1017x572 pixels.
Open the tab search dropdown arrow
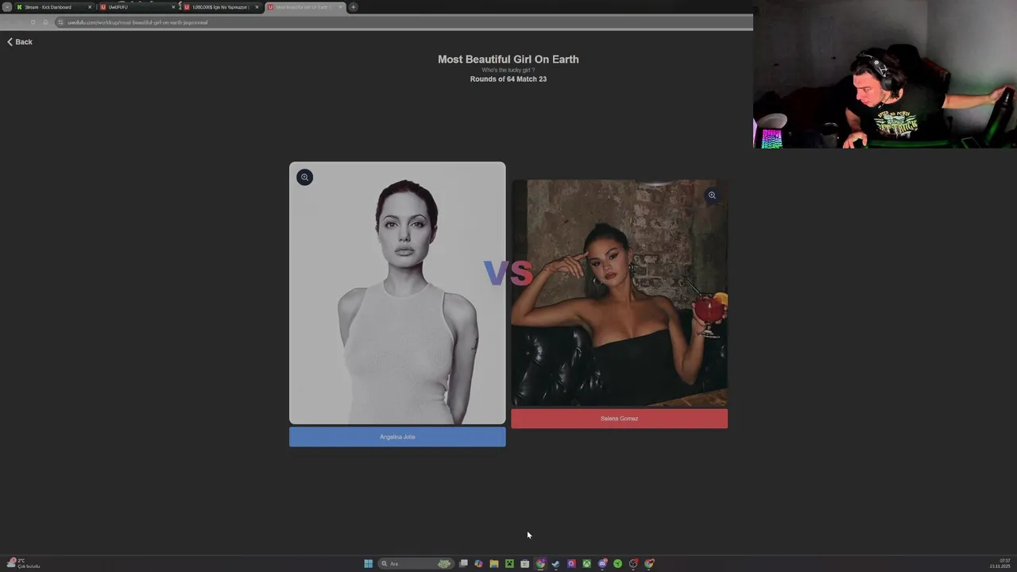7,7
